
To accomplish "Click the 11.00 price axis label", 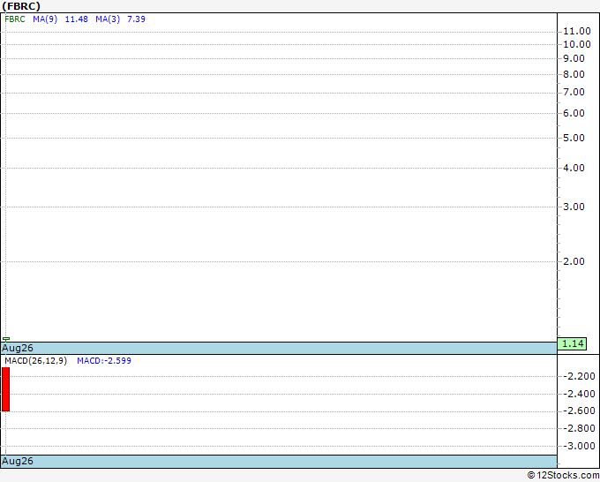I will [577, 31].
